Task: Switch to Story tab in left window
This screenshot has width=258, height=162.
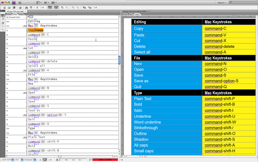Action: click(x=15, y=14)
